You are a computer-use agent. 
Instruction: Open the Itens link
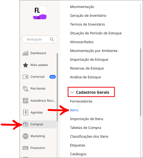pos(74,110)
